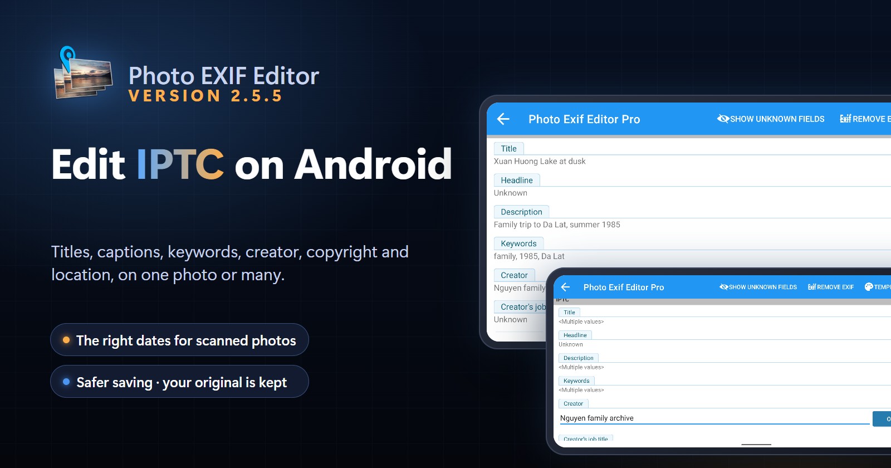The image size is (891, 468).
Task: Click the 'Photo Exif Editor Pro' title in the rear window
Action: pos(584,119)
